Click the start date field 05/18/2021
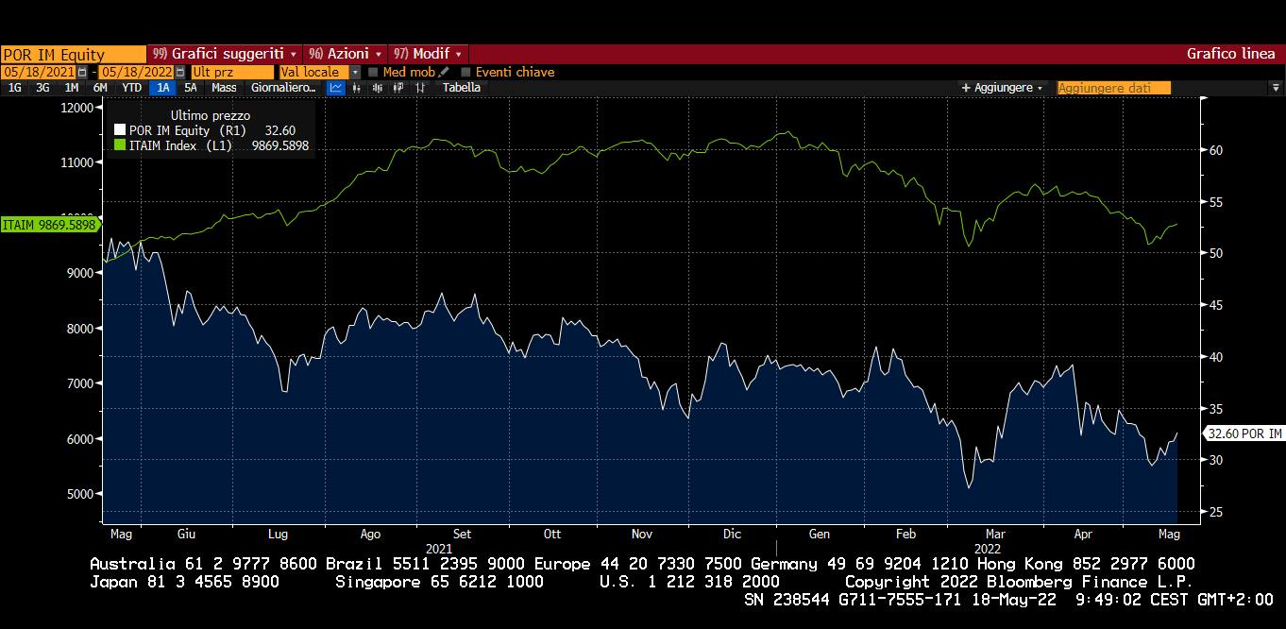Viewport: 1286px width, 629px height. 39,72
